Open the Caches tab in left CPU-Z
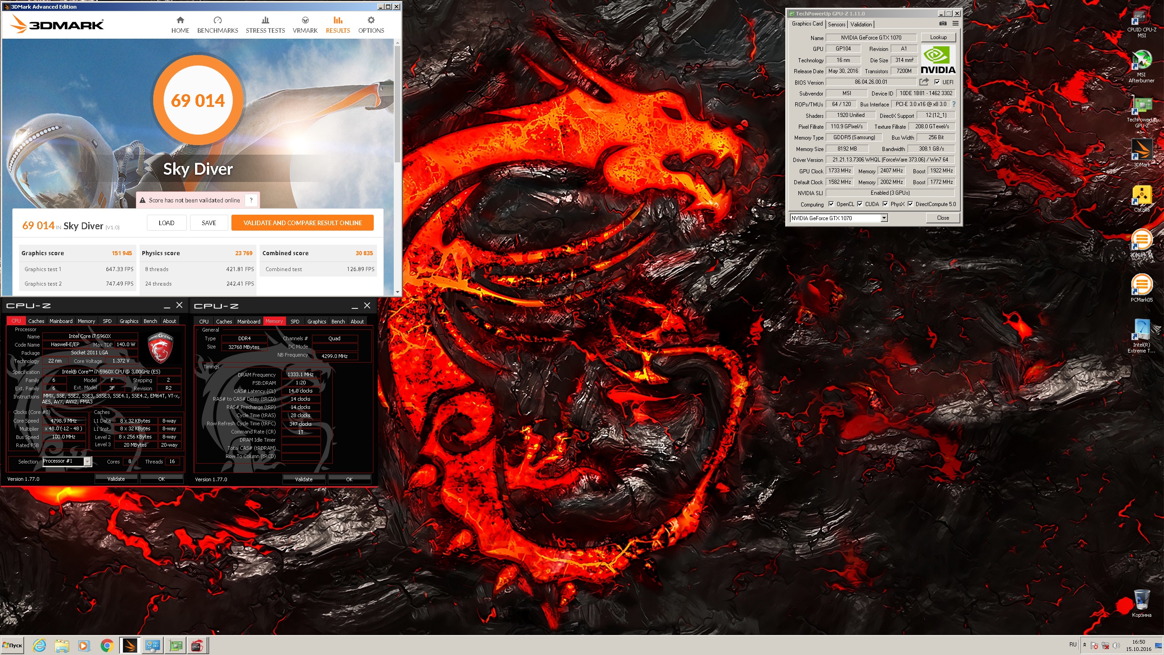 pyautogui.click(x=36, y=321)
